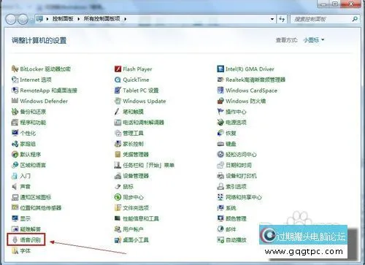
Task: Open 文件夹选项 item
Action: (131, 207)
